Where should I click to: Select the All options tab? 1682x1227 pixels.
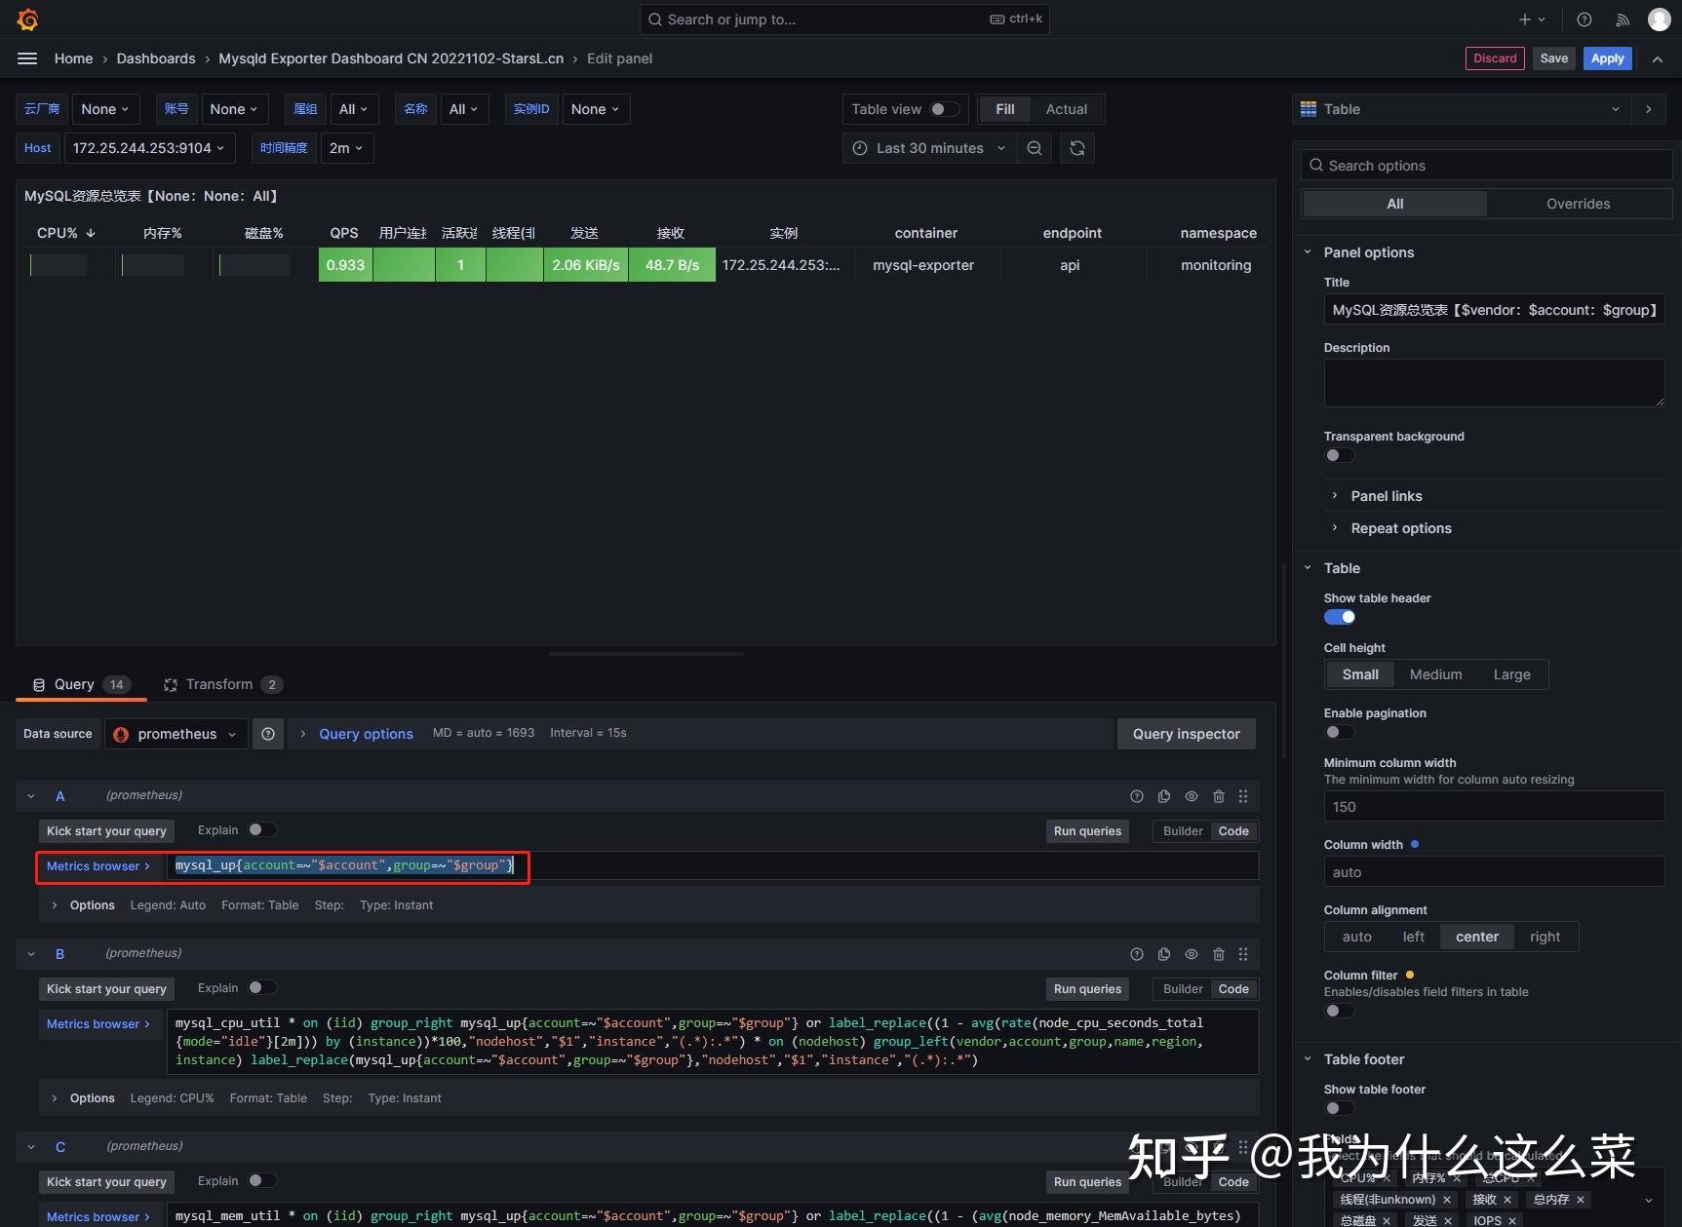pyautogui.click(x=1394, y=204)
